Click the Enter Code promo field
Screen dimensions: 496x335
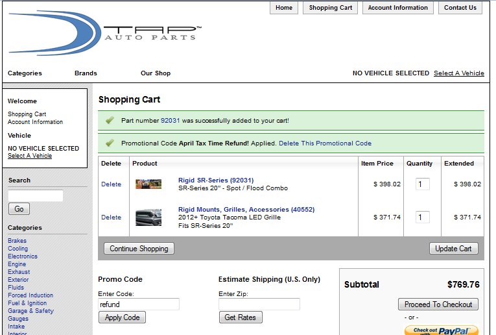coord(139,304)
